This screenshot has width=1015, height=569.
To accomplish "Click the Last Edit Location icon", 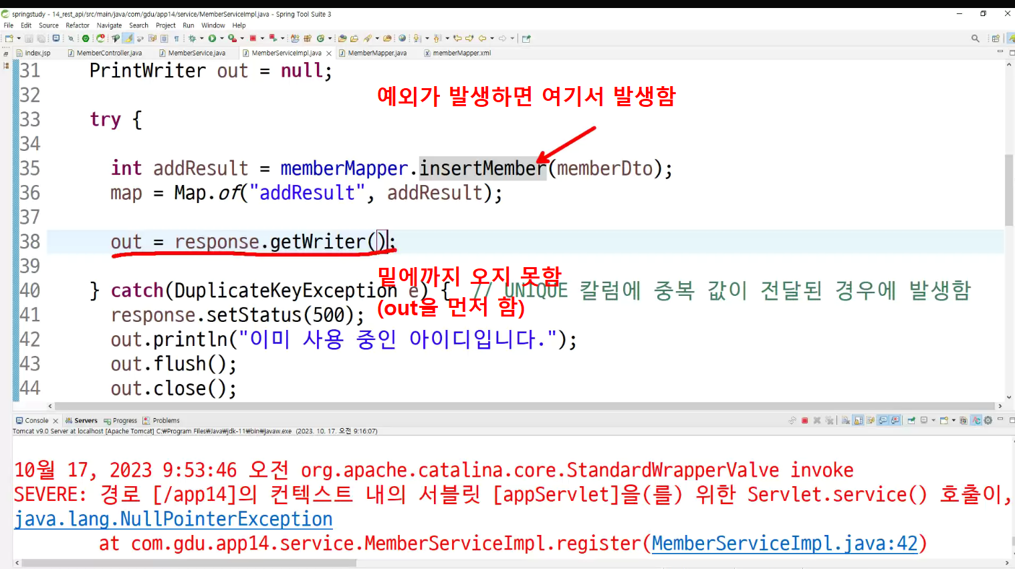I will [x=457, y=39].
